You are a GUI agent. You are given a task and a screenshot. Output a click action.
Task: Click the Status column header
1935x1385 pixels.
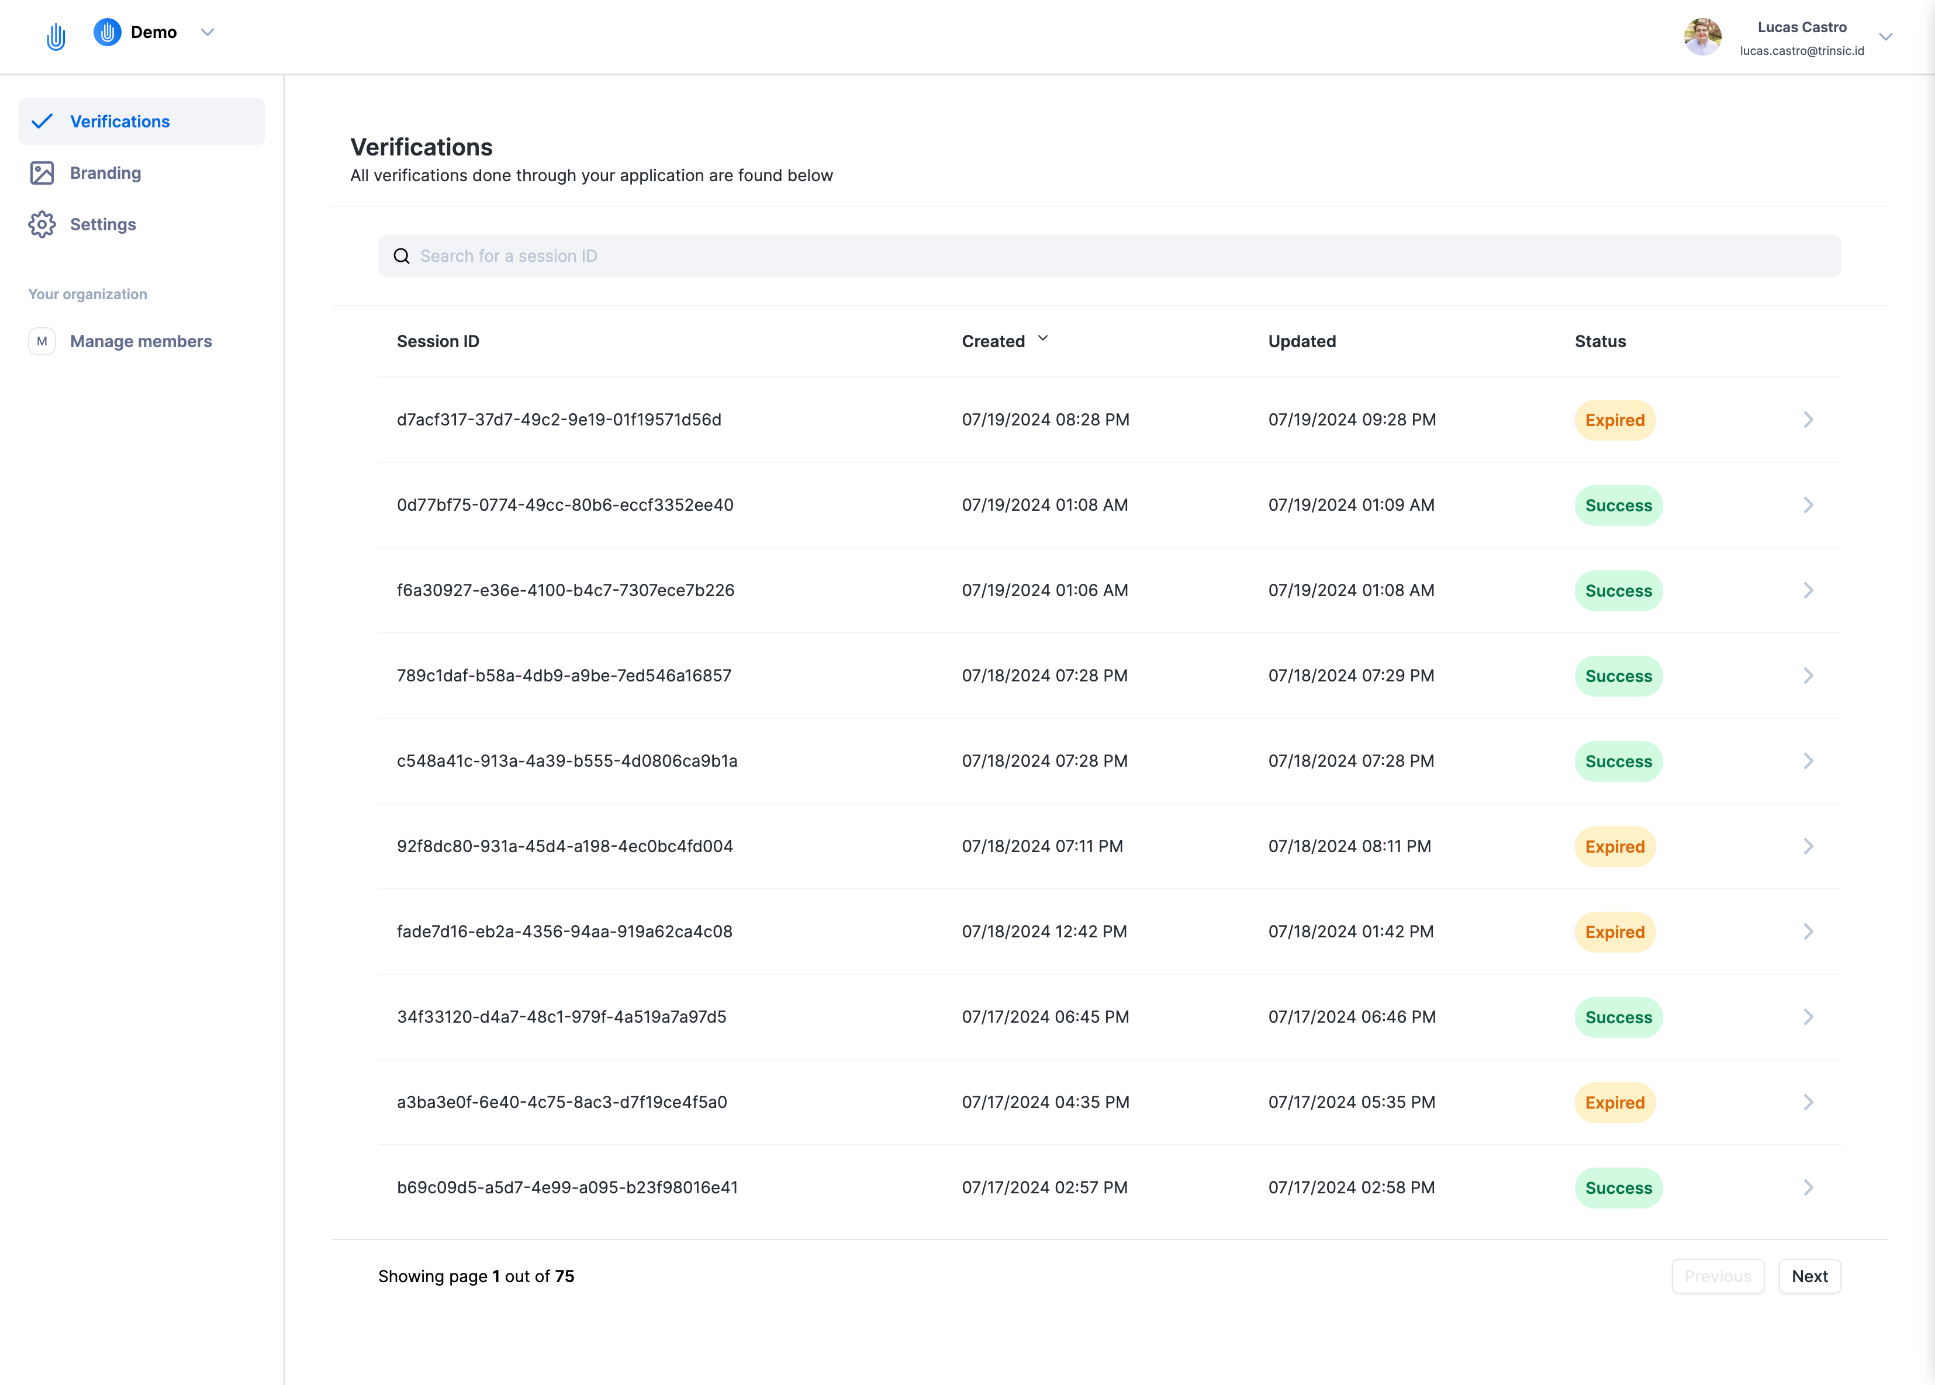coord(1599,341)
